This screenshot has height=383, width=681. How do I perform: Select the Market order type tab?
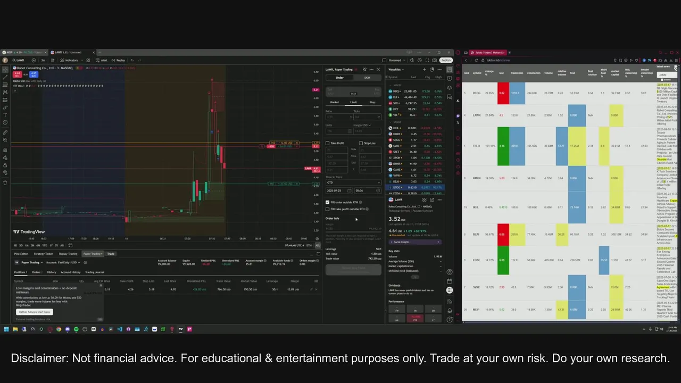335,102
